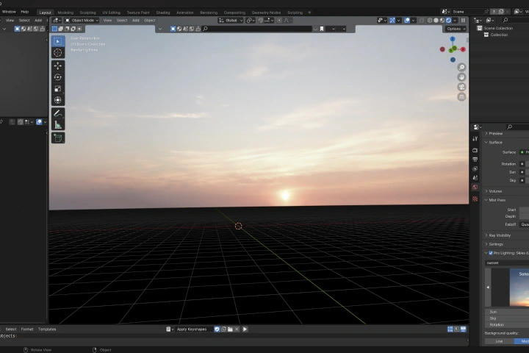Switch to wireframe viewport shading
Viewport: 529px width, 353px height.
tap(430, 21)
